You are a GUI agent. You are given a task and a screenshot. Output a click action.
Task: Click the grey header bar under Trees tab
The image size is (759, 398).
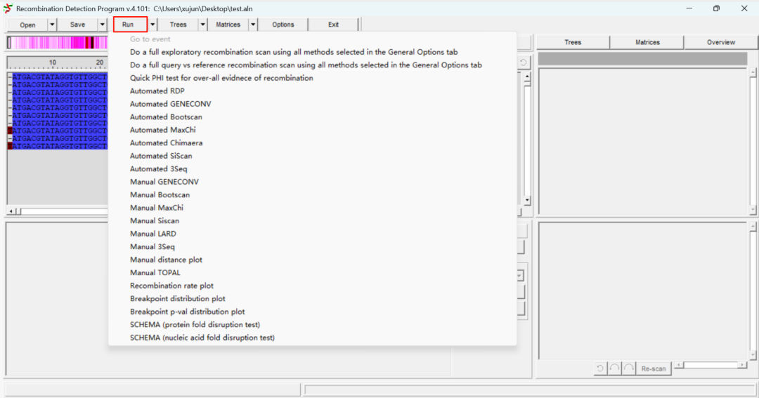pyautogui.click(x=642, y=58)
